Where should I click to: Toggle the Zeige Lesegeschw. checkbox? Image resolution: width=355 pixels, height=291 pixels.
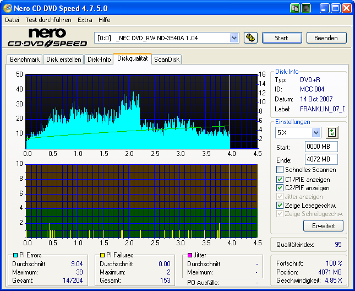click(280, 205)
